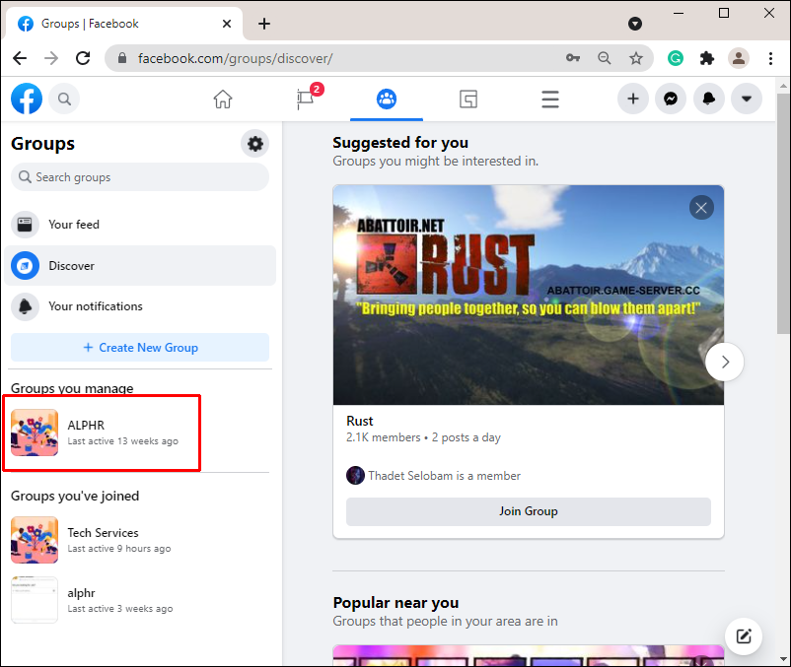Click the plus Create button

point(633,99)
